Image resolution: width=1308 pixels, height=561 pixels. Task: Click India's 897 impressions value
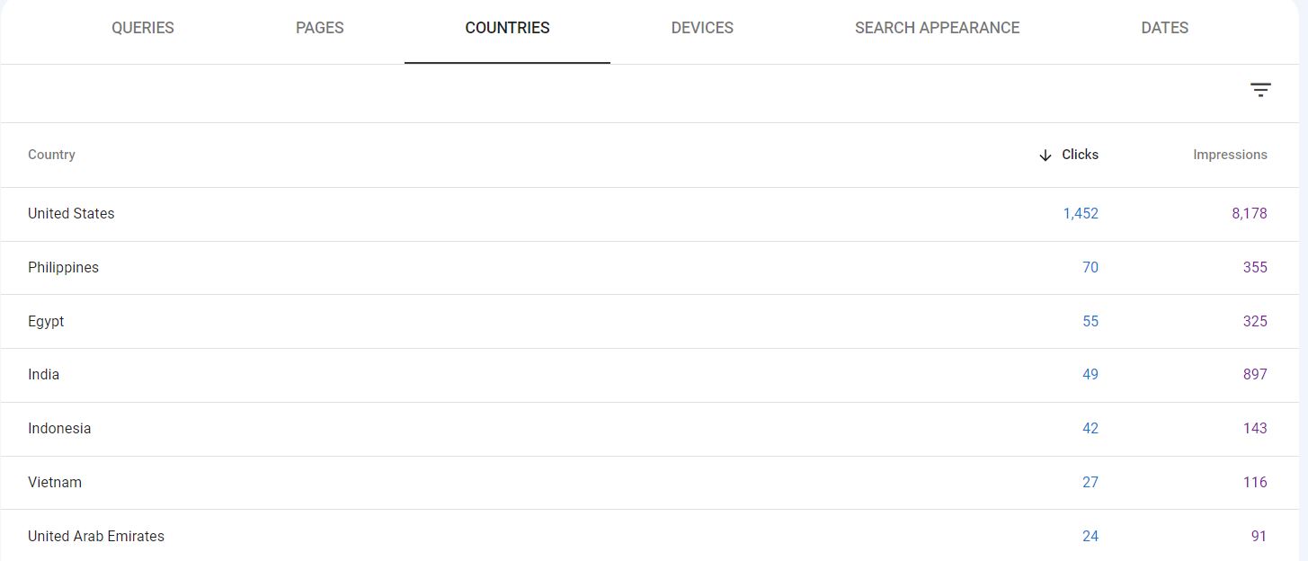point(1255,375)
